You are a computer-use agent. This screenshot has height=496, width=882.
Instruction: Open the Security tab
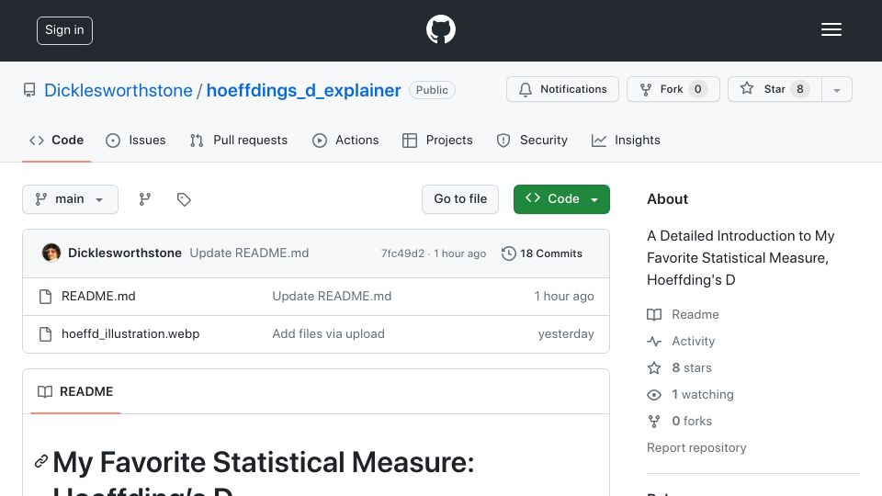tap(532, 140)
